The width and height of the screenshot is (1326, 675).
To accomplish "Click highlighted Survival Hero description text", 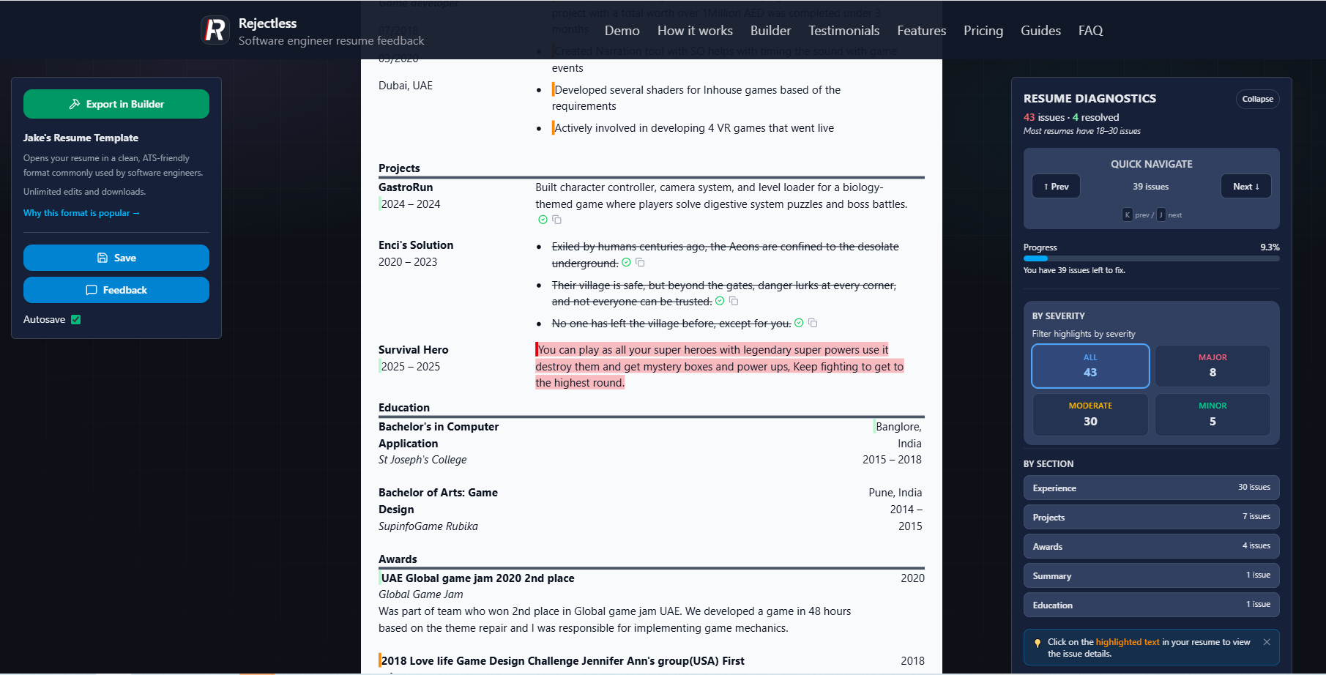I will tap(719, 366).
